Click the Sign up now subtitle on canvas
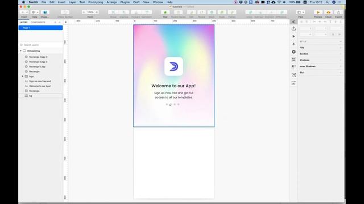This screenshot has width=364, height=204. [x=173, y=95]
